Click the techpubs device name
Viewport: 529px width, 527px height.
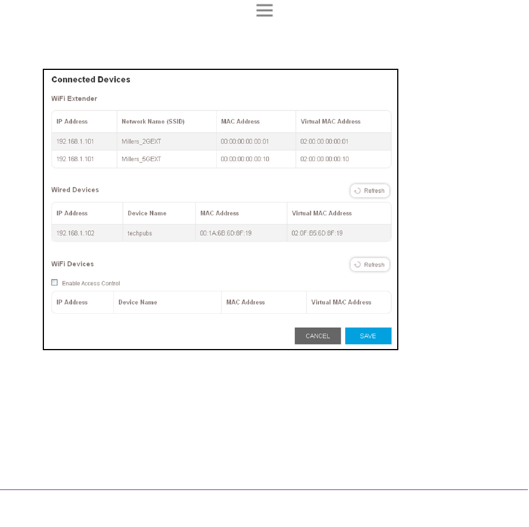point(140,233)
